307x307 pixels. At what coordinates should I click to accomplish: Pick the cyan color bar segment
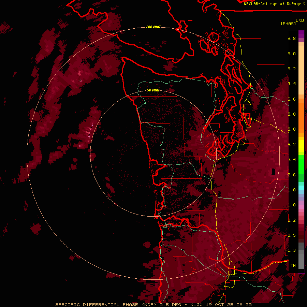point(301,188)
